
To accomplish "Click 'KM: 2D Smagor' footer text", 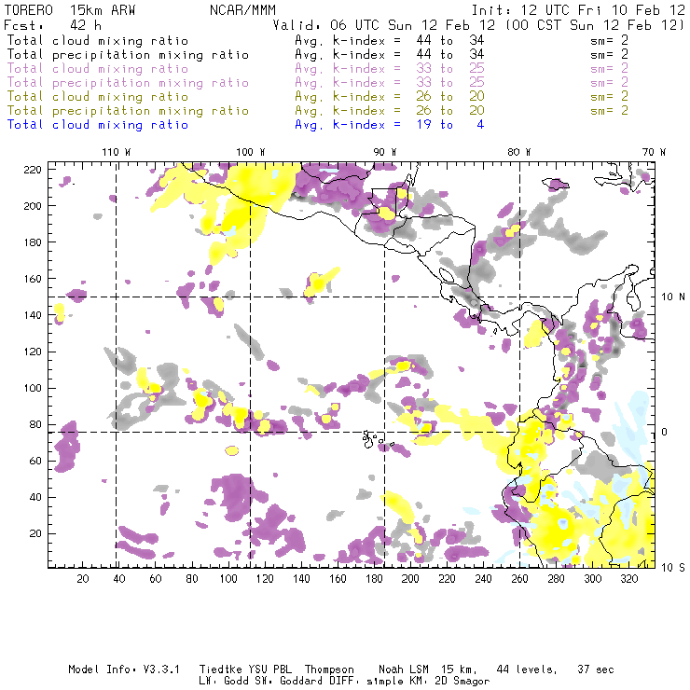I will tap(449, 682).
